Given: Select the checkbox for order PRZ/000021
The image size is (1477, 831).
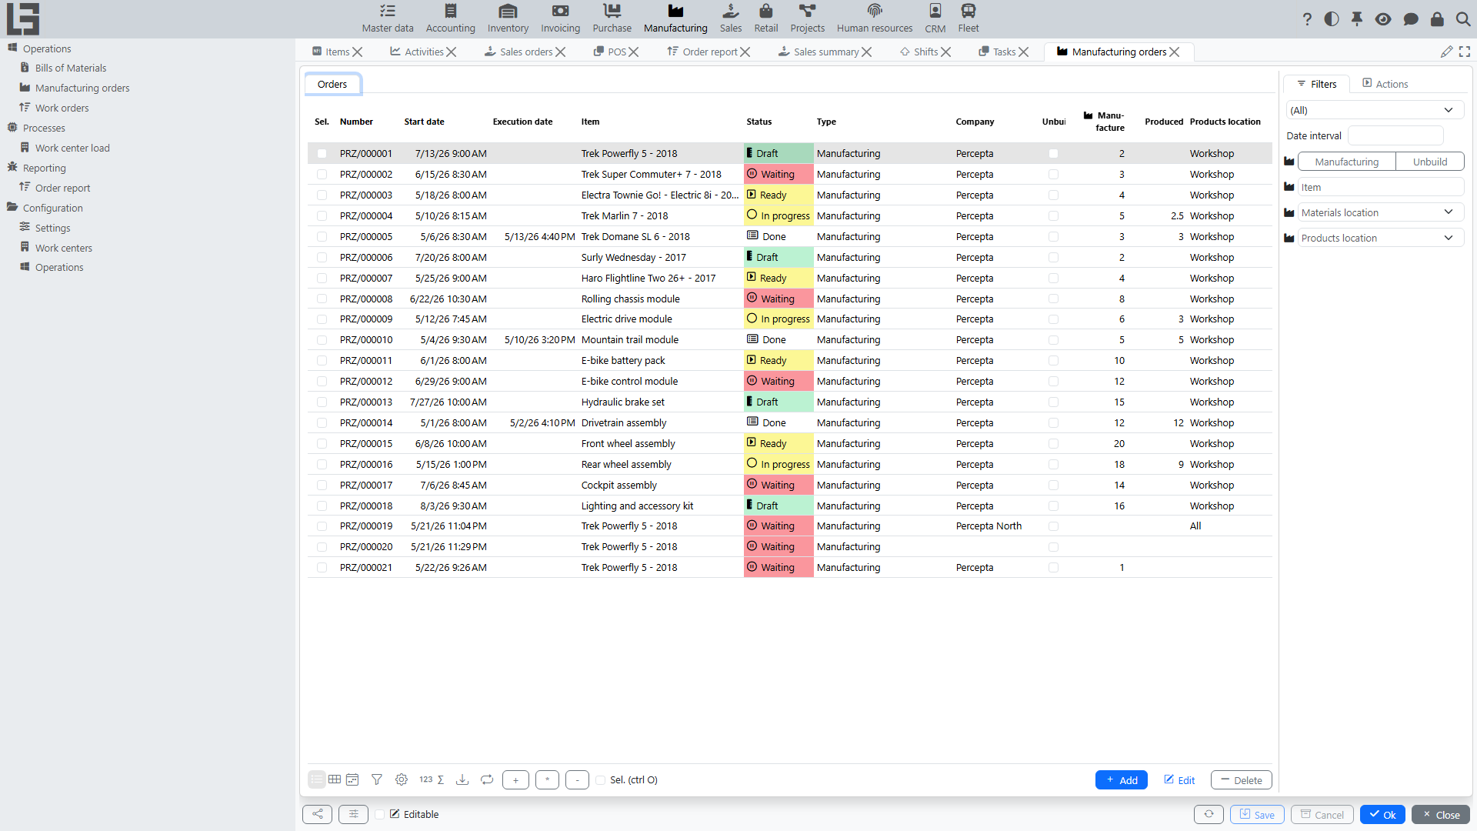Looking at the screenshot, I should click(x=322, y=568).
